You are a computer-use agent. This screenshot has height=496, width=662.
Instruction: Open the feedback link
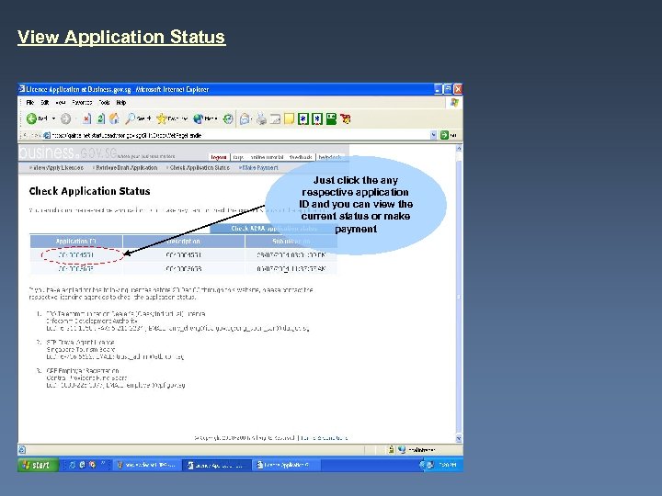coord(301,157)
